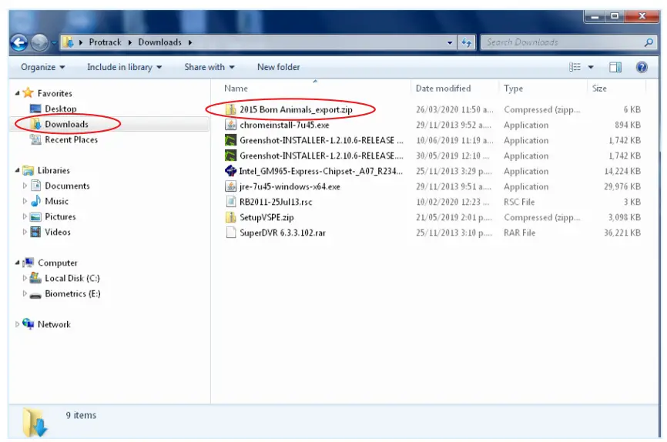Expand the Pictures library
The image size is (667, 442).
(25, 216)
